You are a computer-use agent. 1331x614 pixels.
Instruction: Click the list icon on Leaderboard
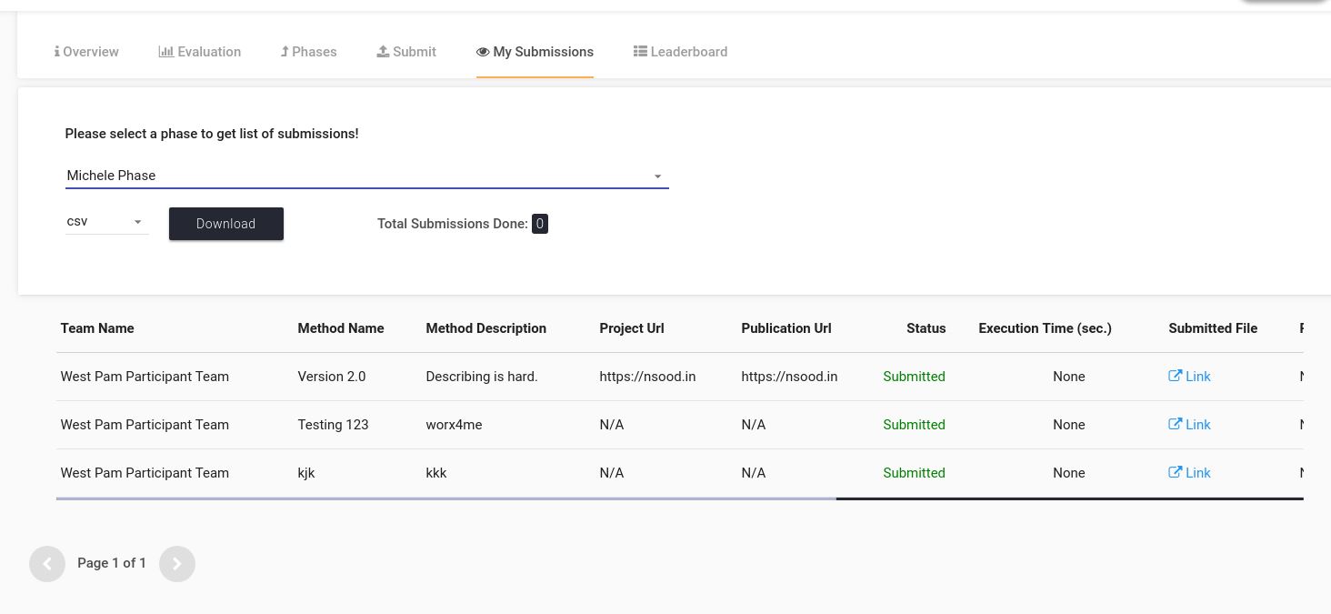640,52
